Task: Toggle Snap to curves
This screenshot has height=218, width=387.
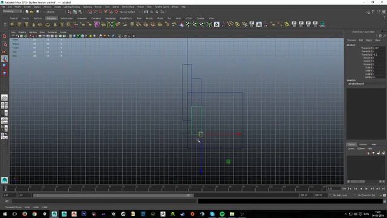Action: coord(96,12)
